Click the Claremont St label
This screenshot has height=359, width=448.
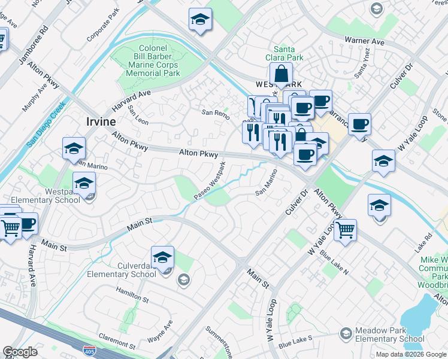(x=117, y=342)
